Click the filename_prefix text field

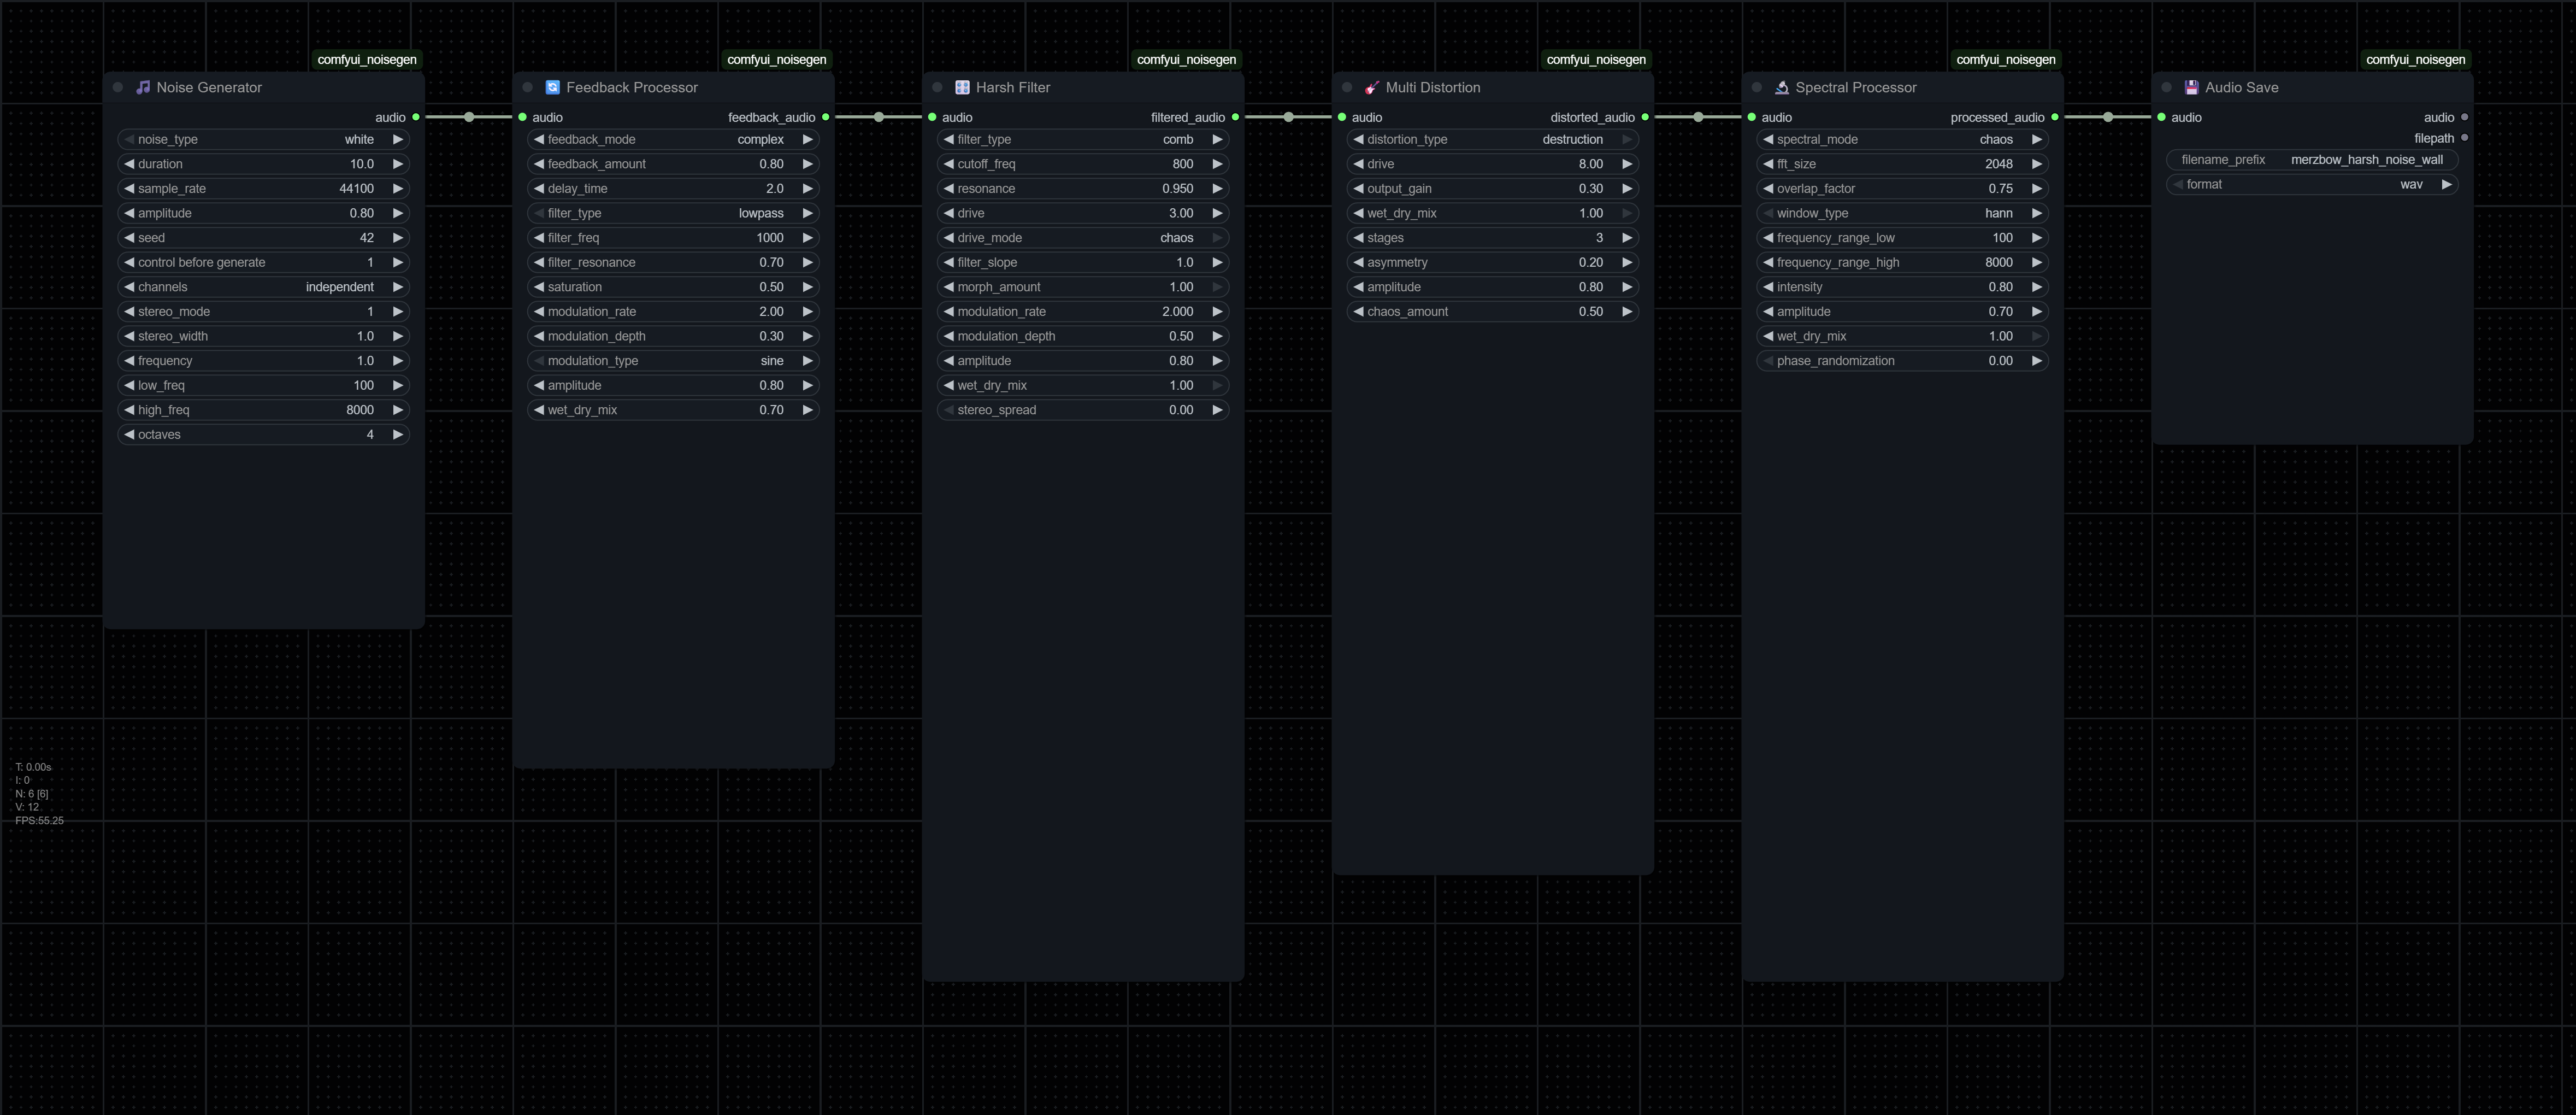tap(2312, 159)
